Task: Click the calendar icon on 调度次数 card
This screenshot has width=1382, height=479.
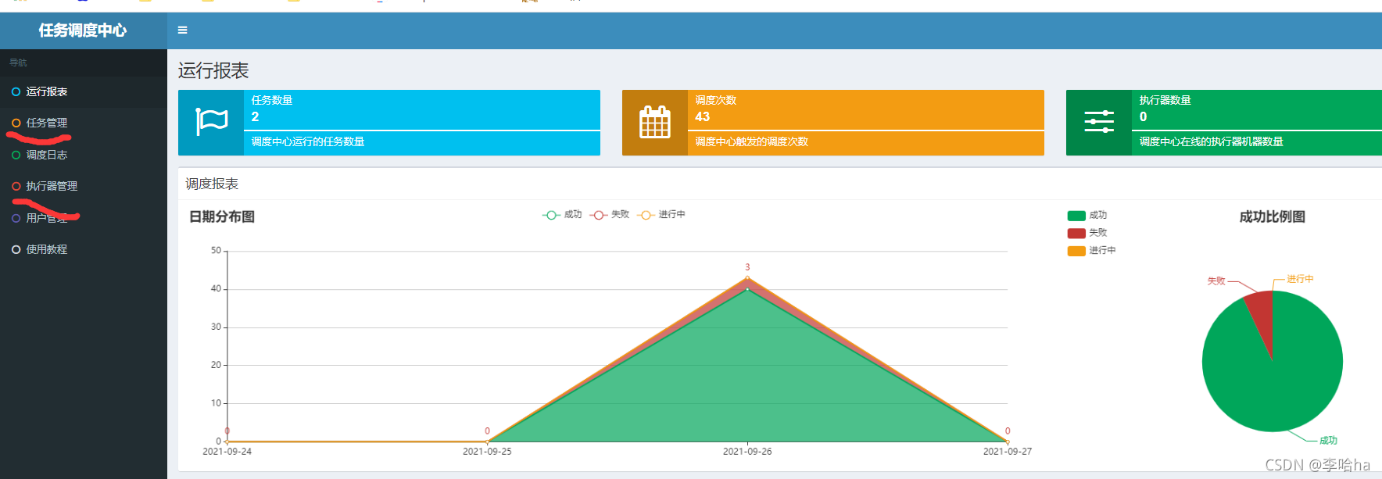Action: (655, 123)
